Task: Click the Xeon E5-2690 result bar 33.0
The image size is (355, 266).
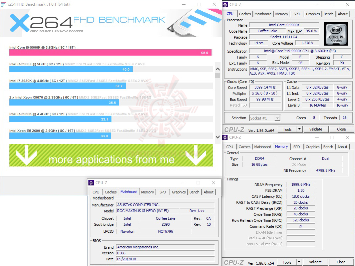Action: click(x=60, y=136)
